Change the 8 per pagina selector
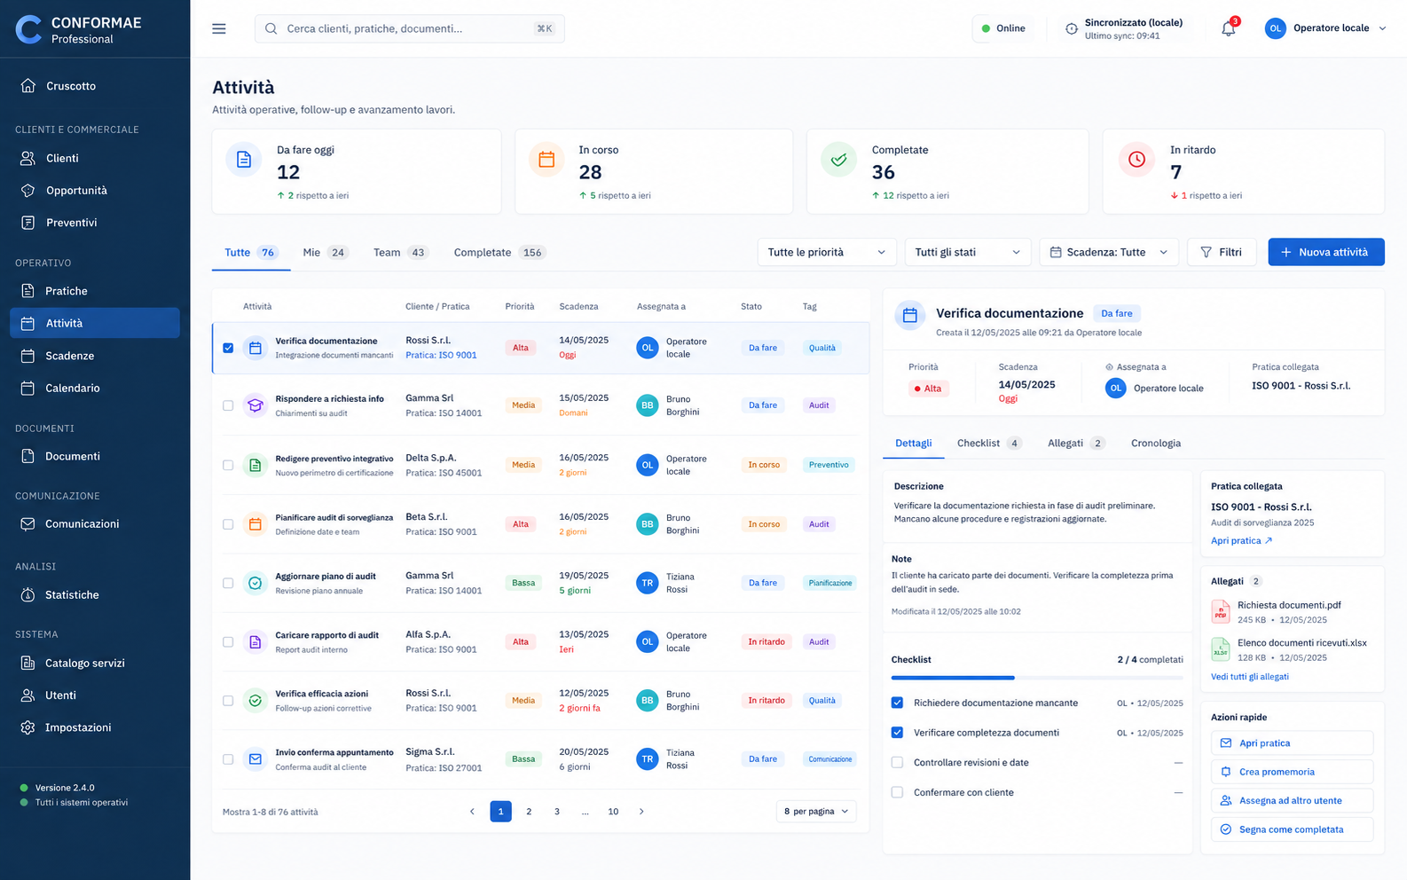Screen dimensions: 1407x880 point(816,812)
